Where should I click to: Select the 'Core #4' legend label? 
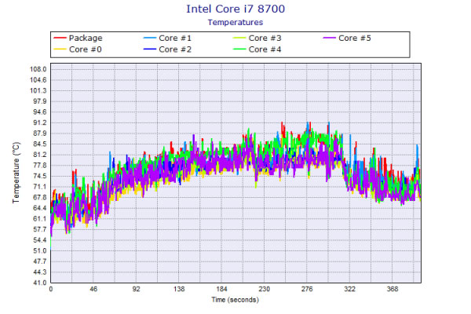[265, 49]
